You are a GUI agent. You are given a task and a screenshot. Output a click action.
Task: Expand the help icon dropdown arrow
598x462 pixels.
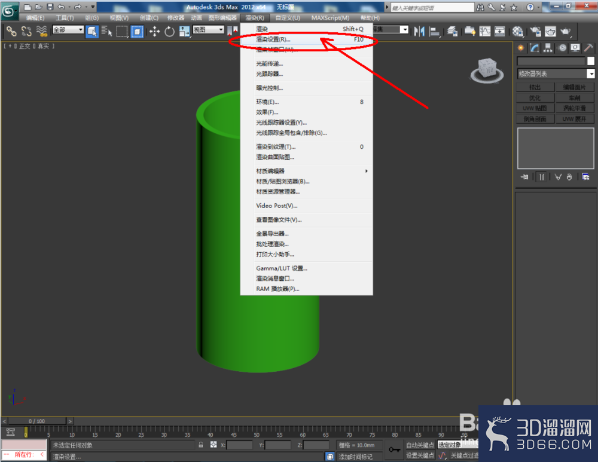(539, 7)
